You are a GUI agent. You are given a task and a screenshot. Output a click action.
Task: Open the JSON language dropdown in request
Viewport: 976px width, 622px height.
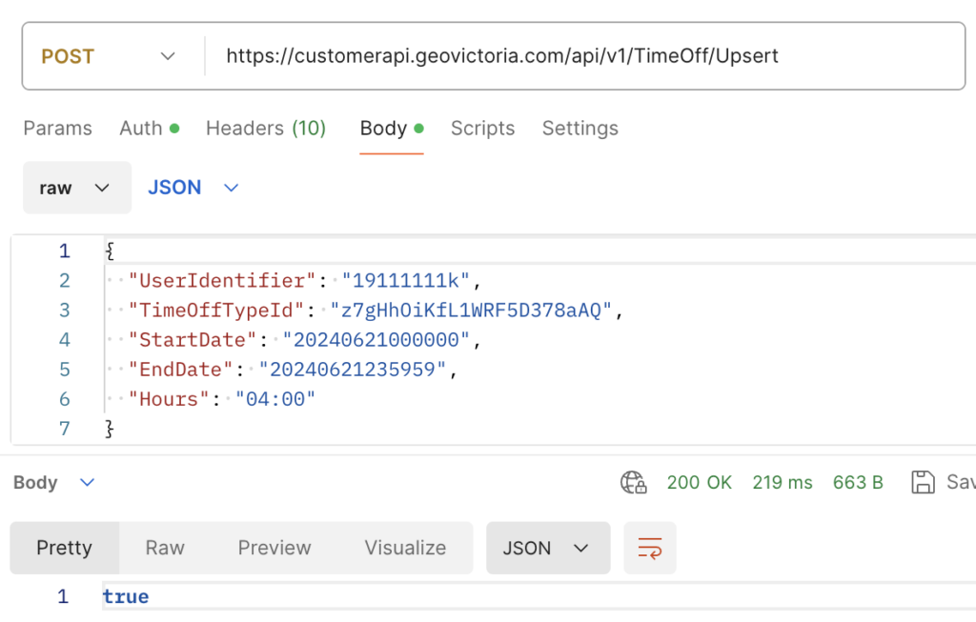(x=193, y=188)
